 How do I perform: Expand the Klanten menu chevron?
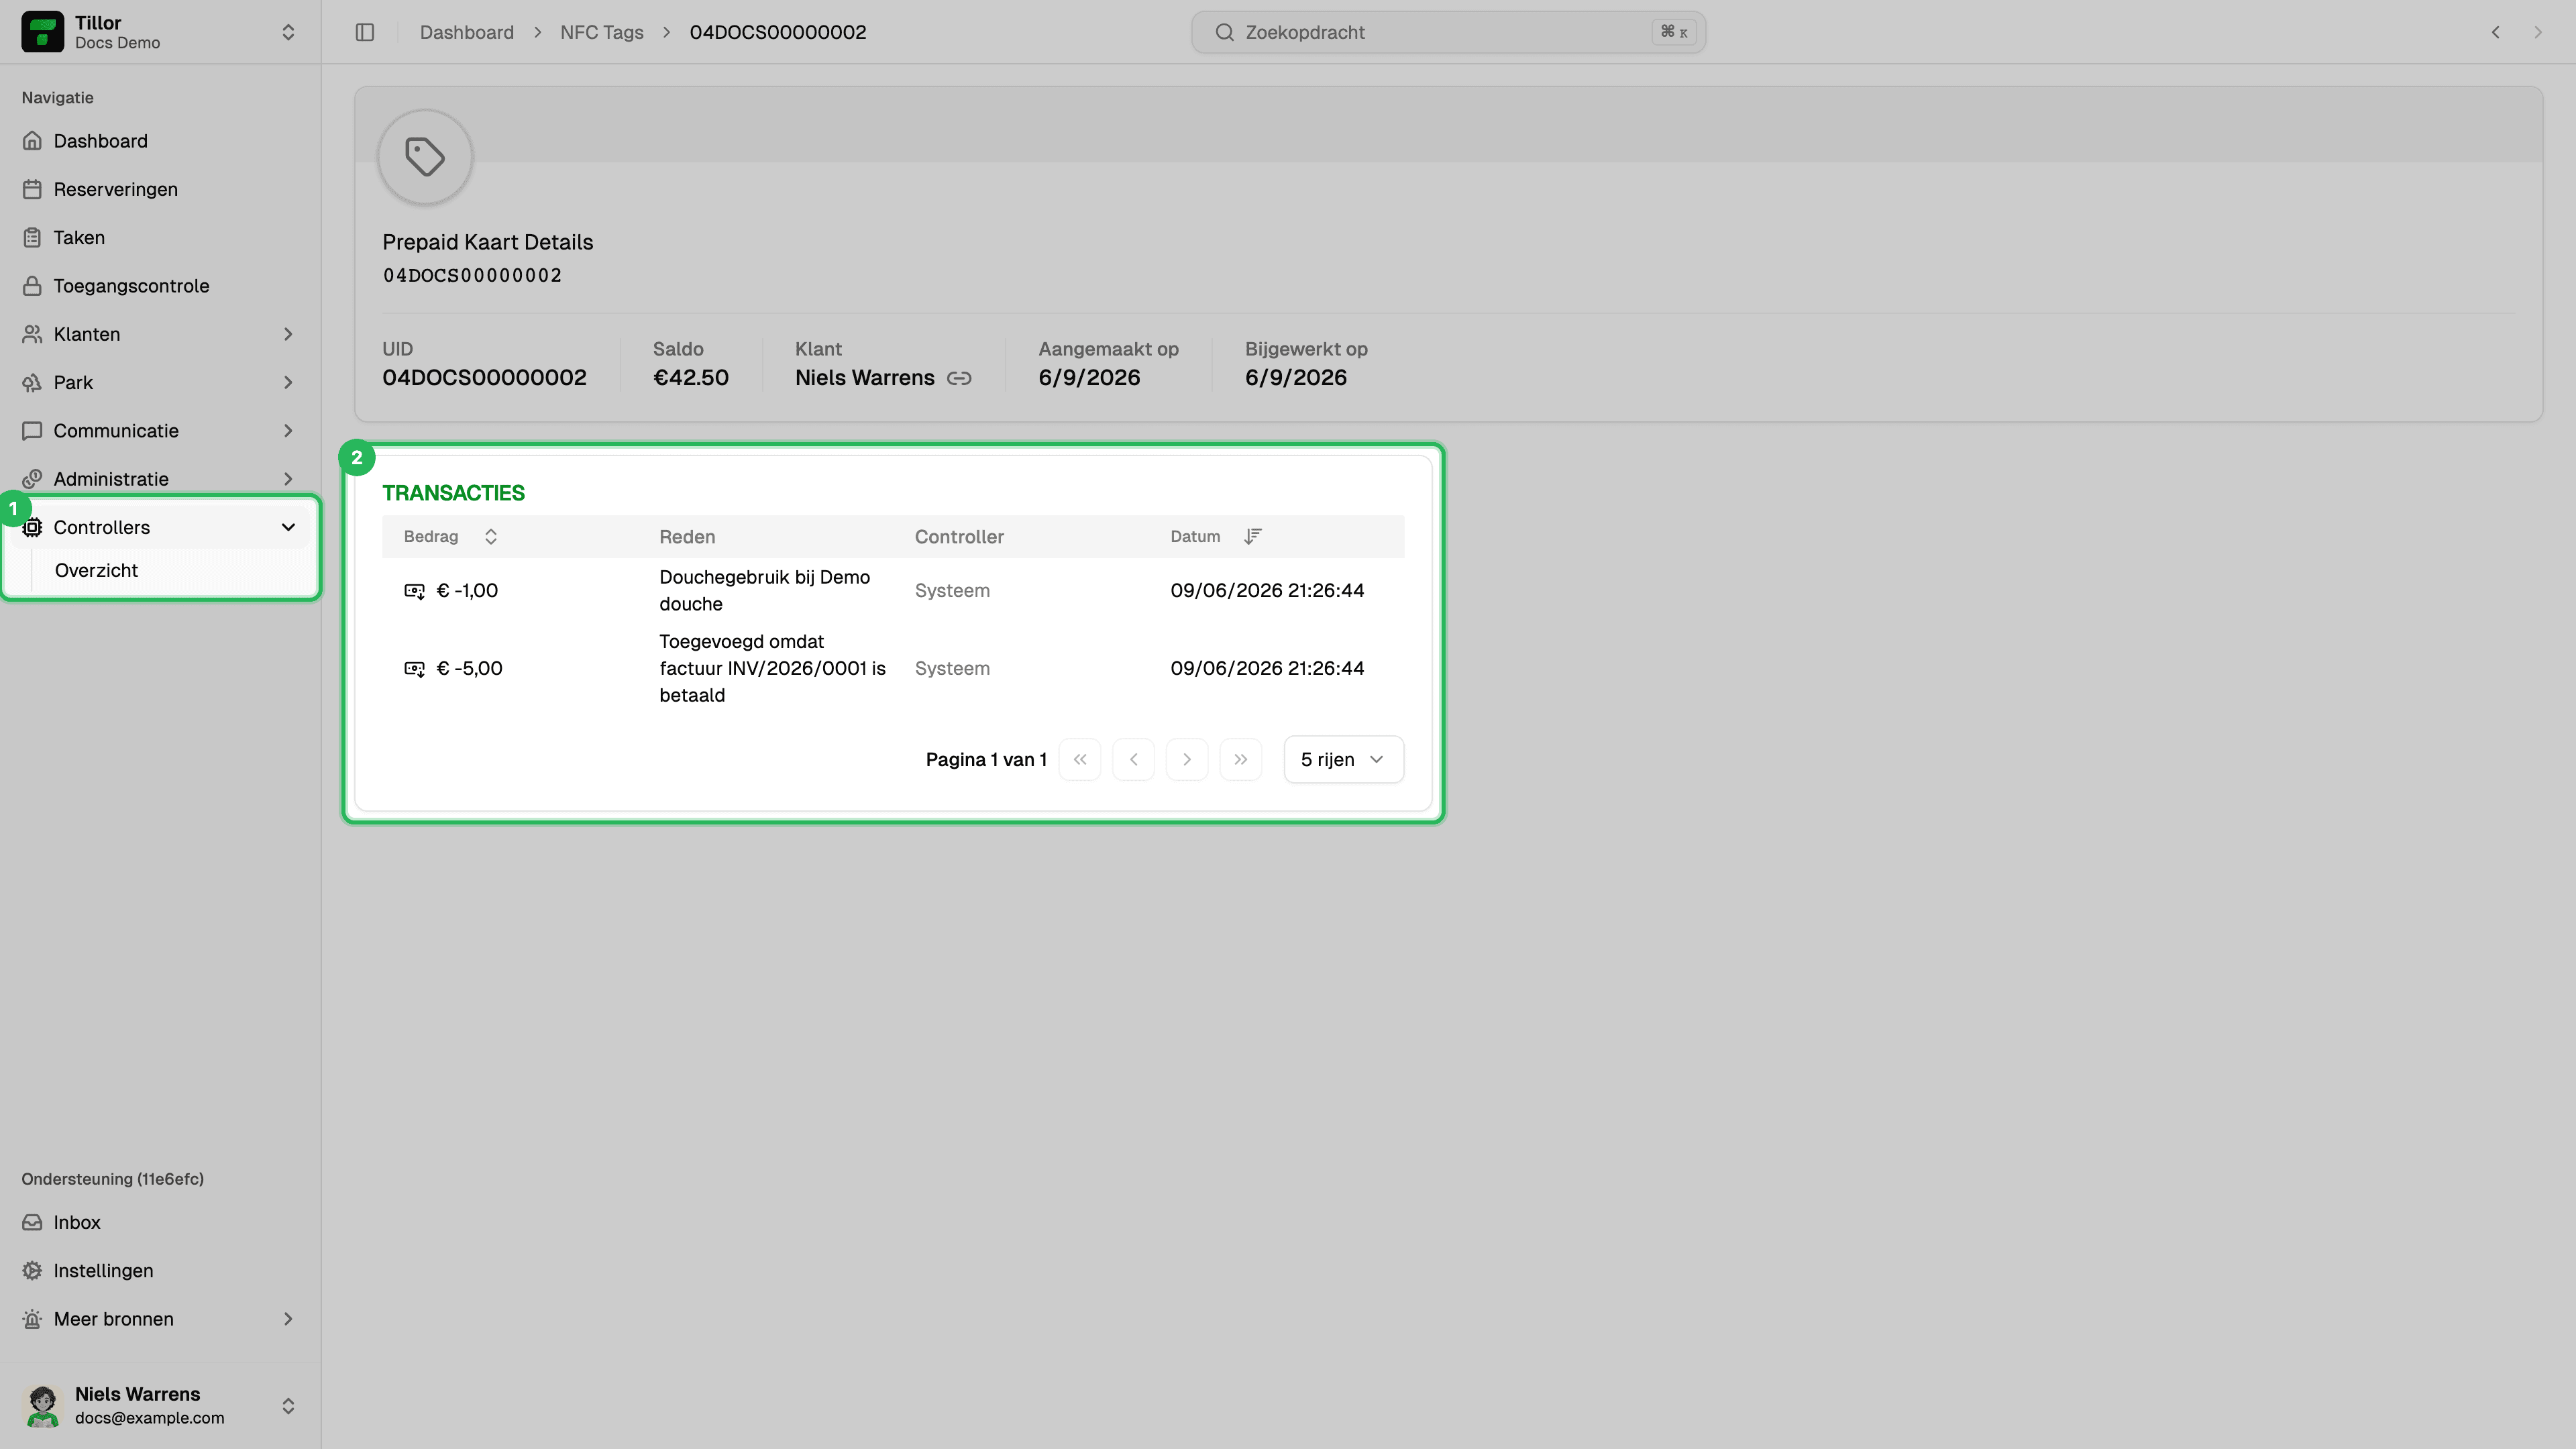click(x=288, y=334)
